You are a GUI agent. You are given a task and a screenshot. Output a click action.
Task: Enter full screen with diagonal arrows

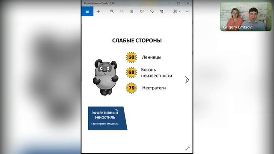click(188, 148)
